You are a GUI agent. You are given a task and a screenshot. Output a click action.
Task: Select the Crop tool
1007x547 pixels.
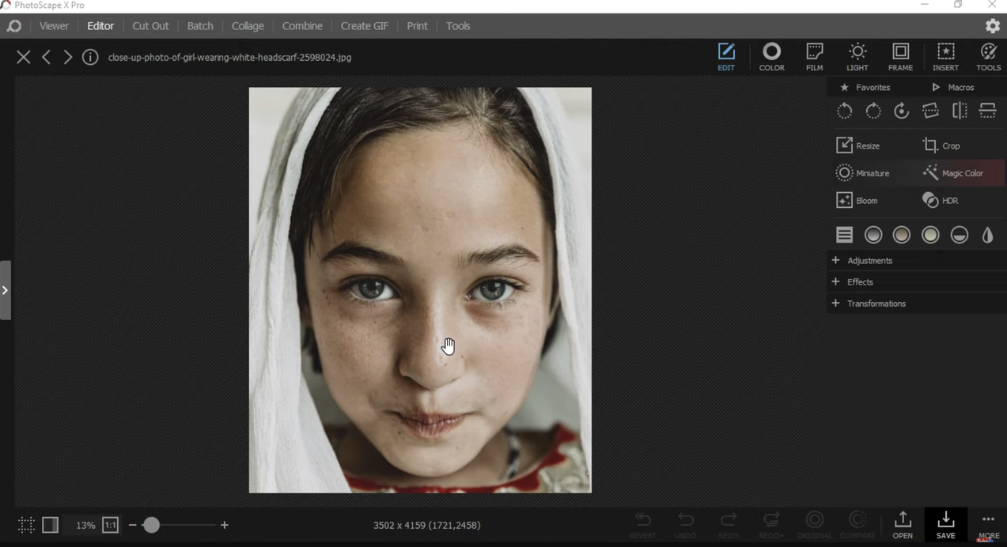click(x=941, y=145)
